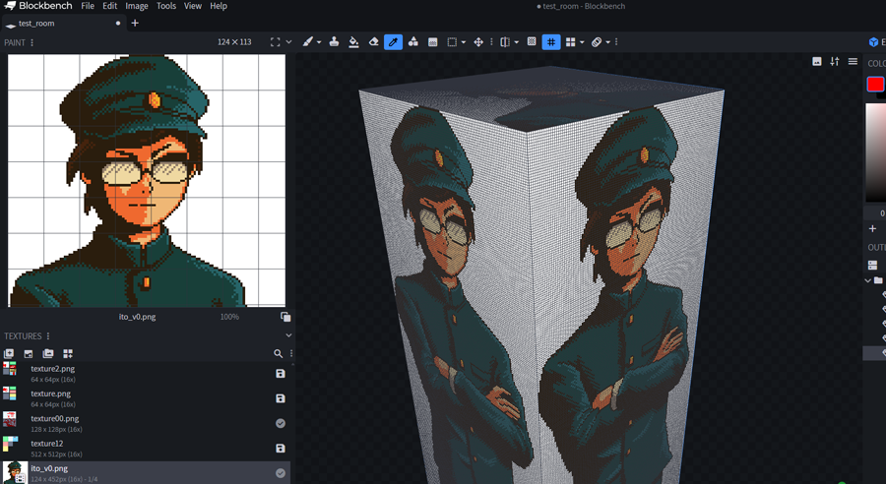Save texture2.png with its save button
886x484 pixels.
coord(281,374)
